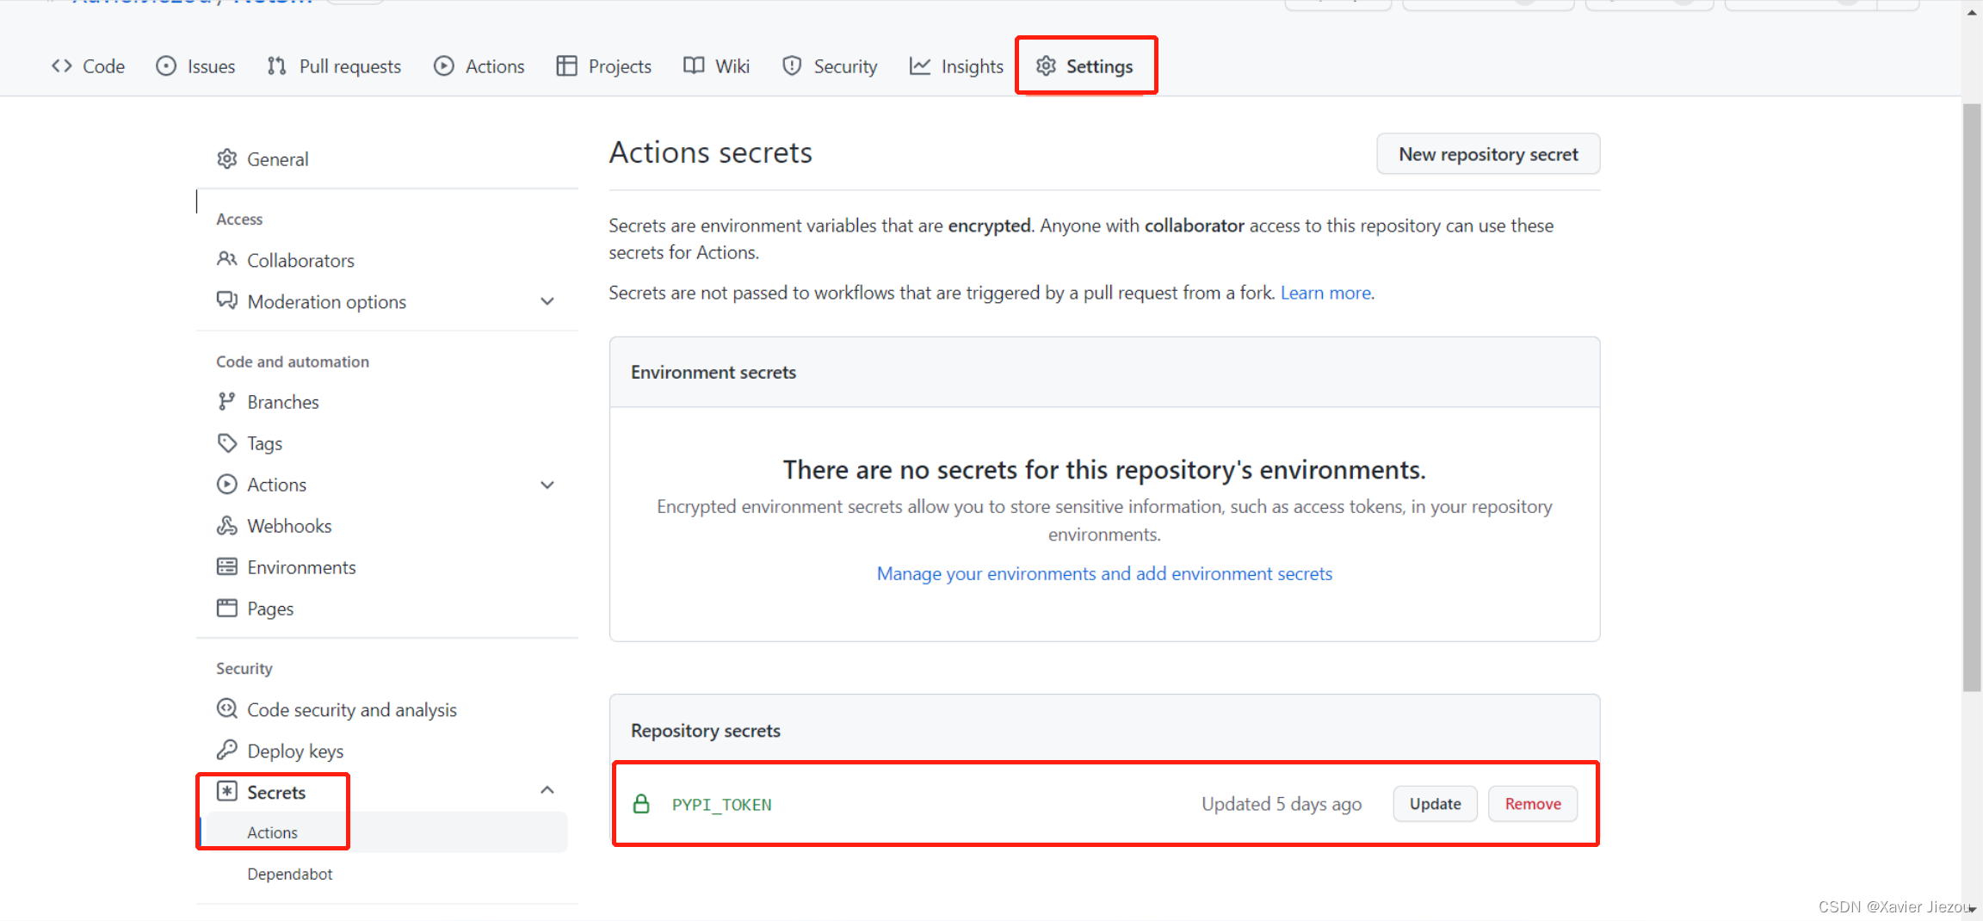Click the Wiki book icon
The width and height of the screenshot is (1983, 921).
click(694, 66)
